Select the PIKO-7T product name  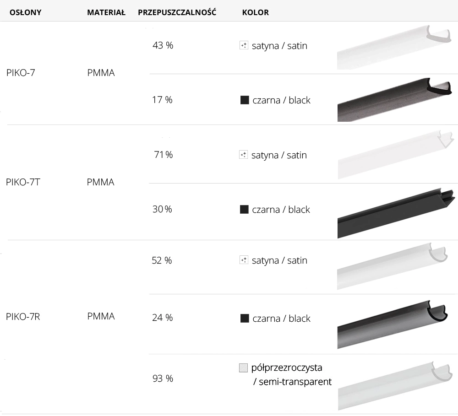[x=23, y=182]
